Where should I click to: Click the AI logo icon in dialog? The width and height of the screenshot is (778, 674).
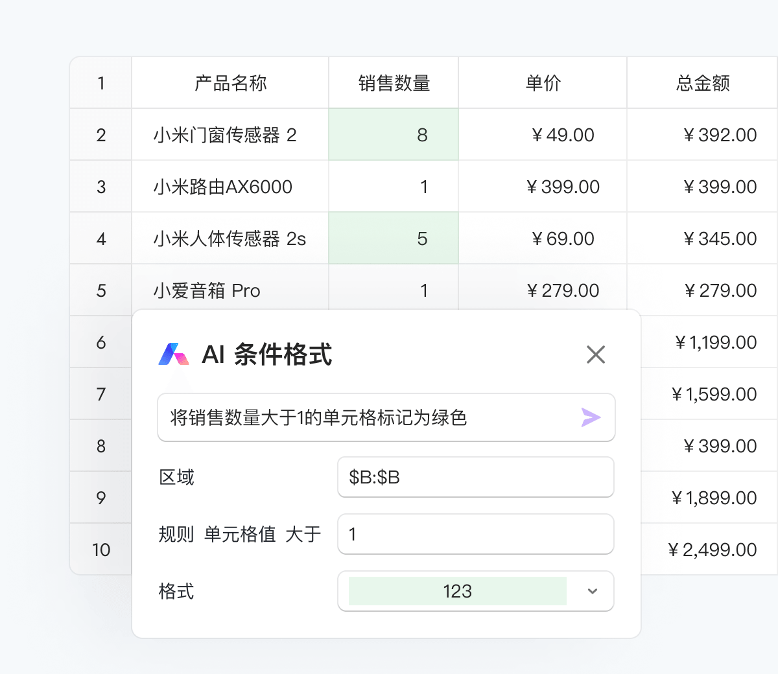[x=174, y=354]
